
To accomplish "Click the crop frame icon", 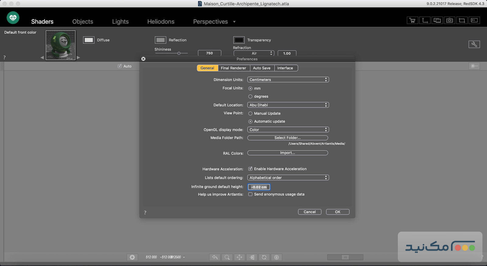I will pyautogui.click(x=462, y=20).
